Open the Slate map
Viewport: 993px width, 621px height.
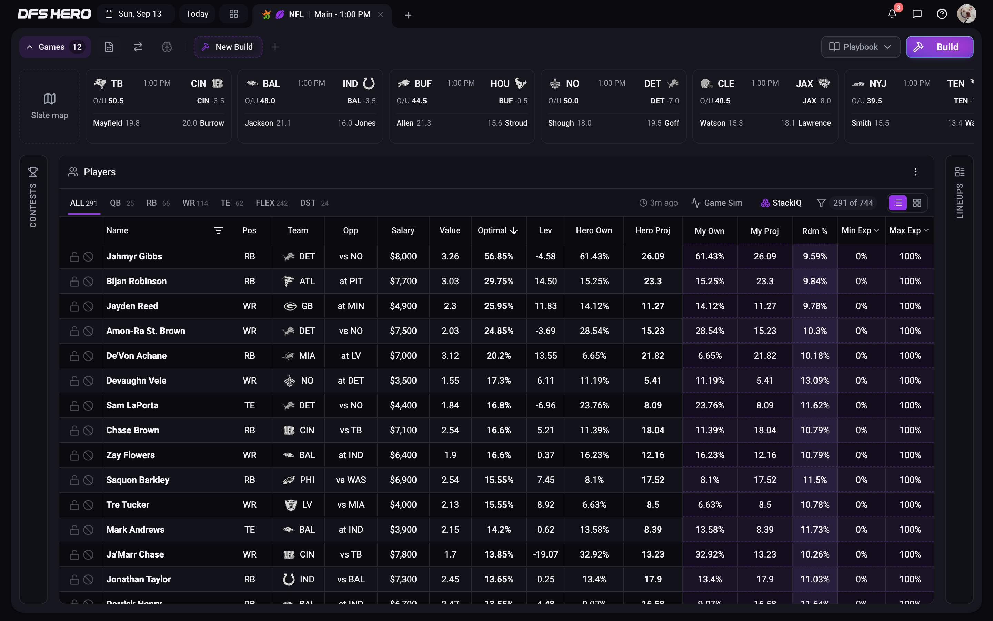pos(50,106)
